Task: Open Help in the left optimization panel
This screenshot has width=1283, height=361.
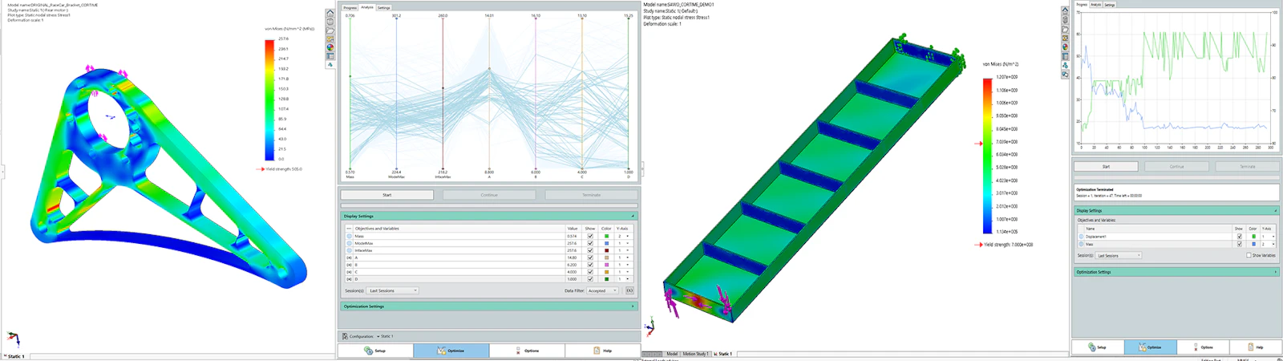Action: point(602,351)
